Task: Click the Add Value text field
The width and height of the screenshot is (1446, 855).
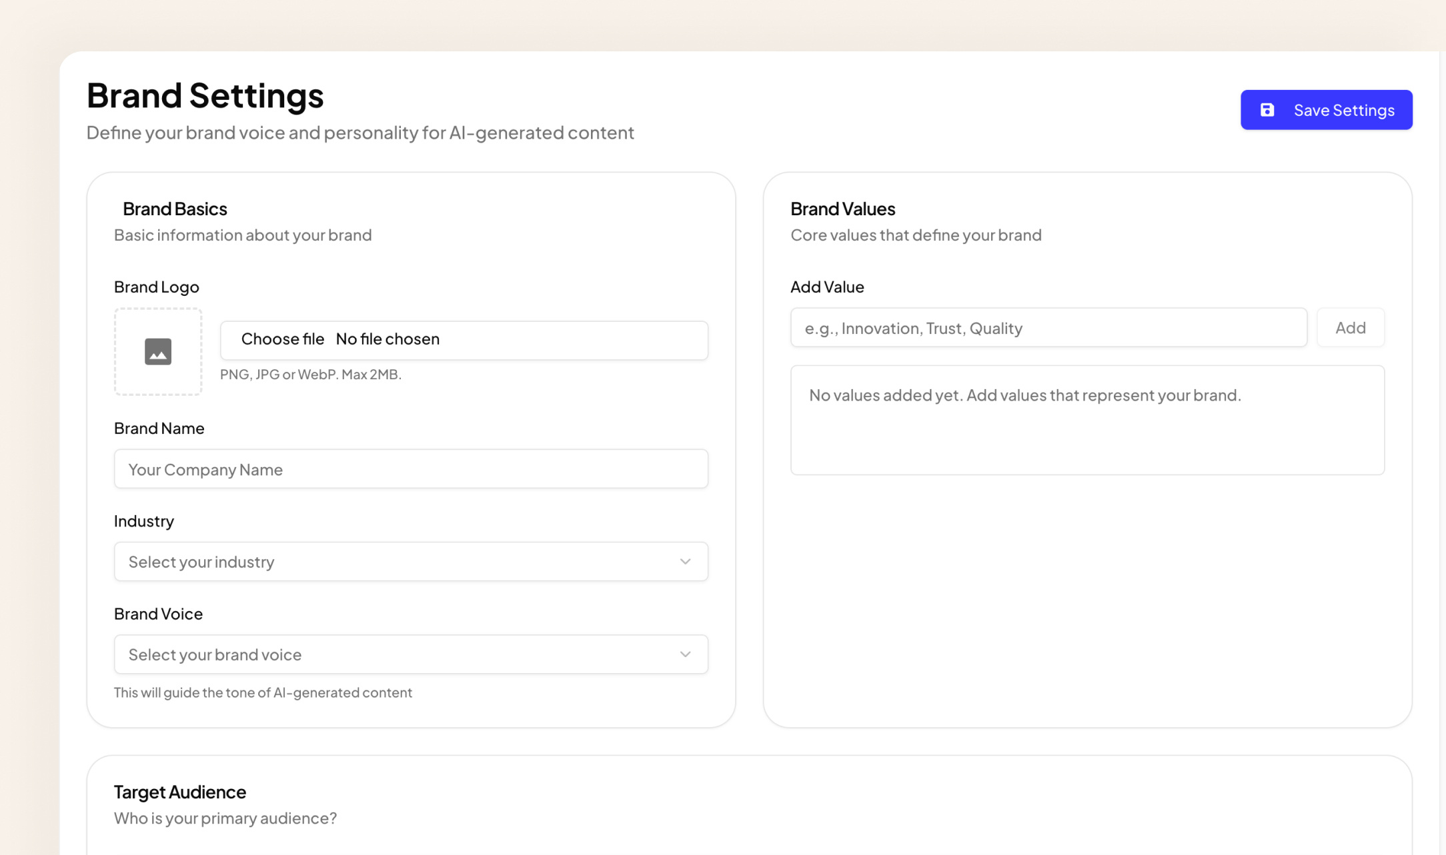Action: coord(1048,327)
